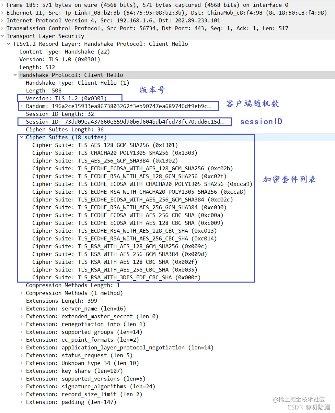Select cipher ECDHE_ECDSA_WITH_AES_128_CBC_SHA (0xc009)
The height and width of the screenshot is (413, 335).
(x=128, y=223)
